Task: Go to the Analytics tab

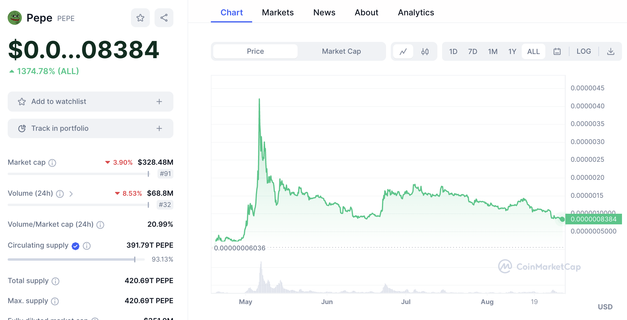Action: tap(416, 12)
